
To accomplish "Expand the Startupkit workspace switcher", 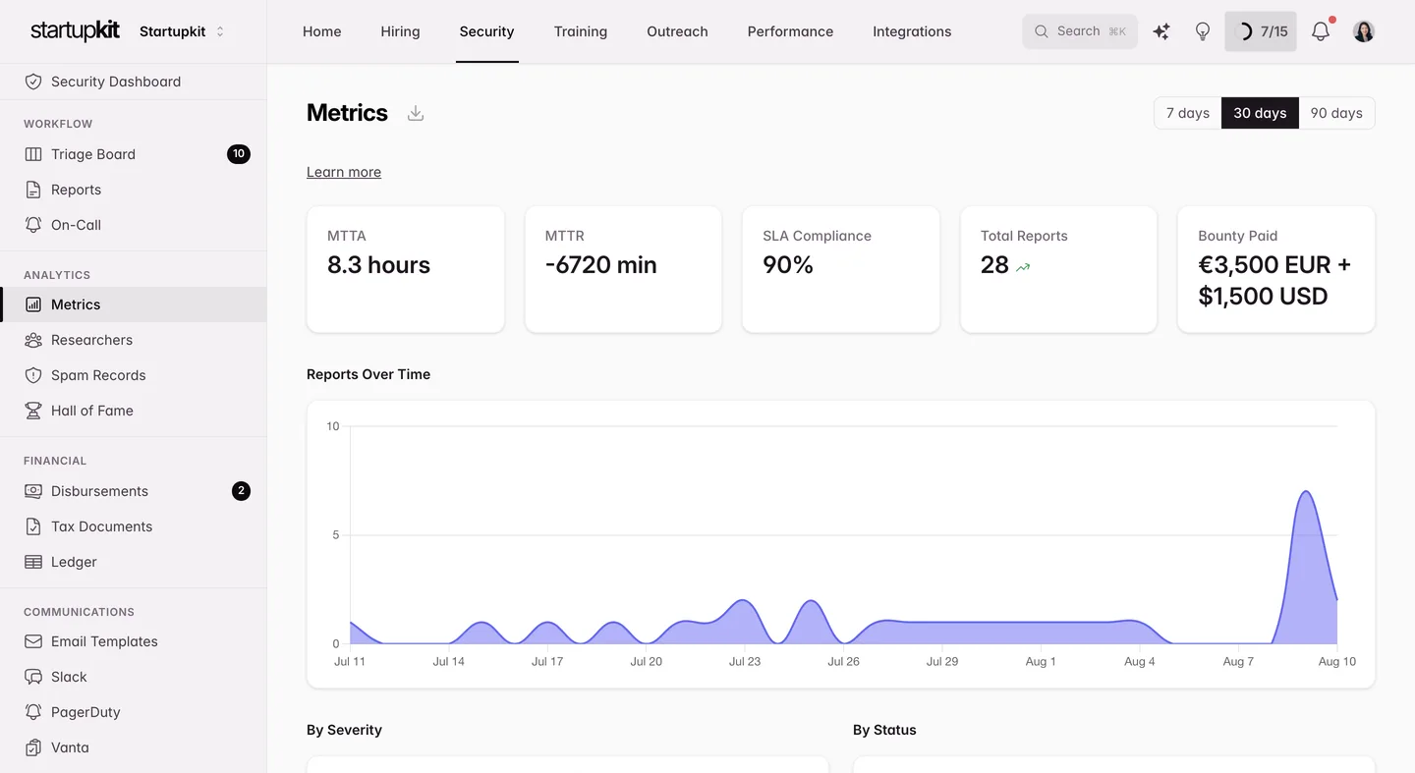I will point(182,31).
